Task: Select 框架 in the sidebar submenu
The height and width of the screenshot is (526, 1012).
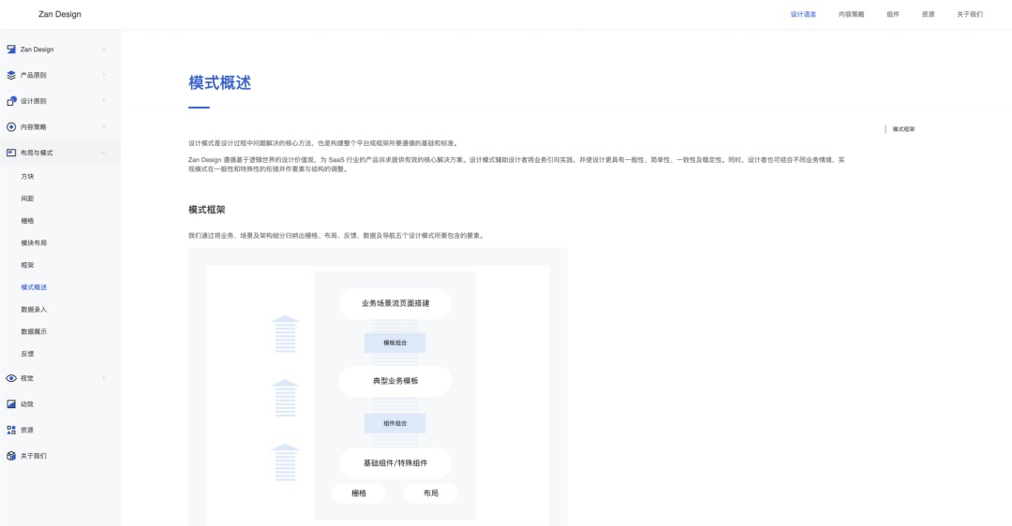Action: [x=27, y=265]
